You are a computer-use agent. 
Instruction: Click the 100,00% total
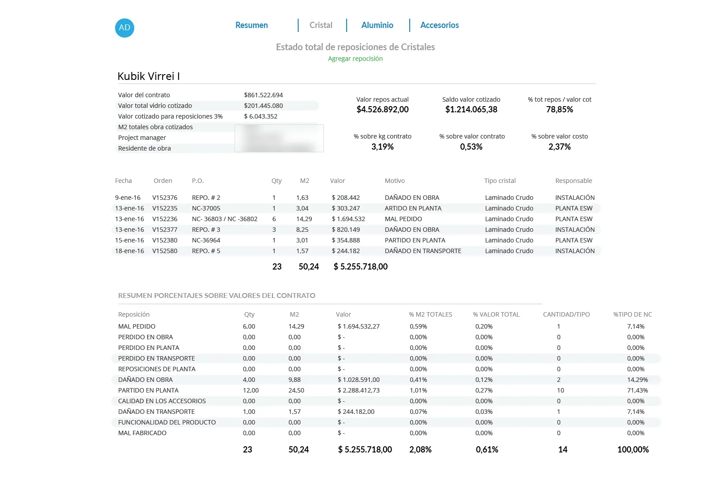pos(633,449)
